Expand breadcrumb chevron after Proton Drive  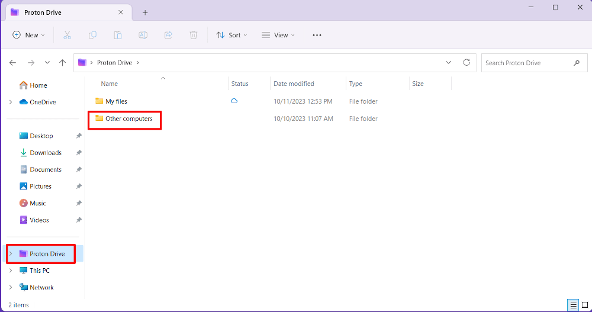[138, 63]
